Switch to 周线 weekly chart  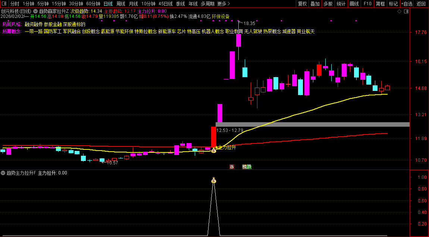point(120,4)
